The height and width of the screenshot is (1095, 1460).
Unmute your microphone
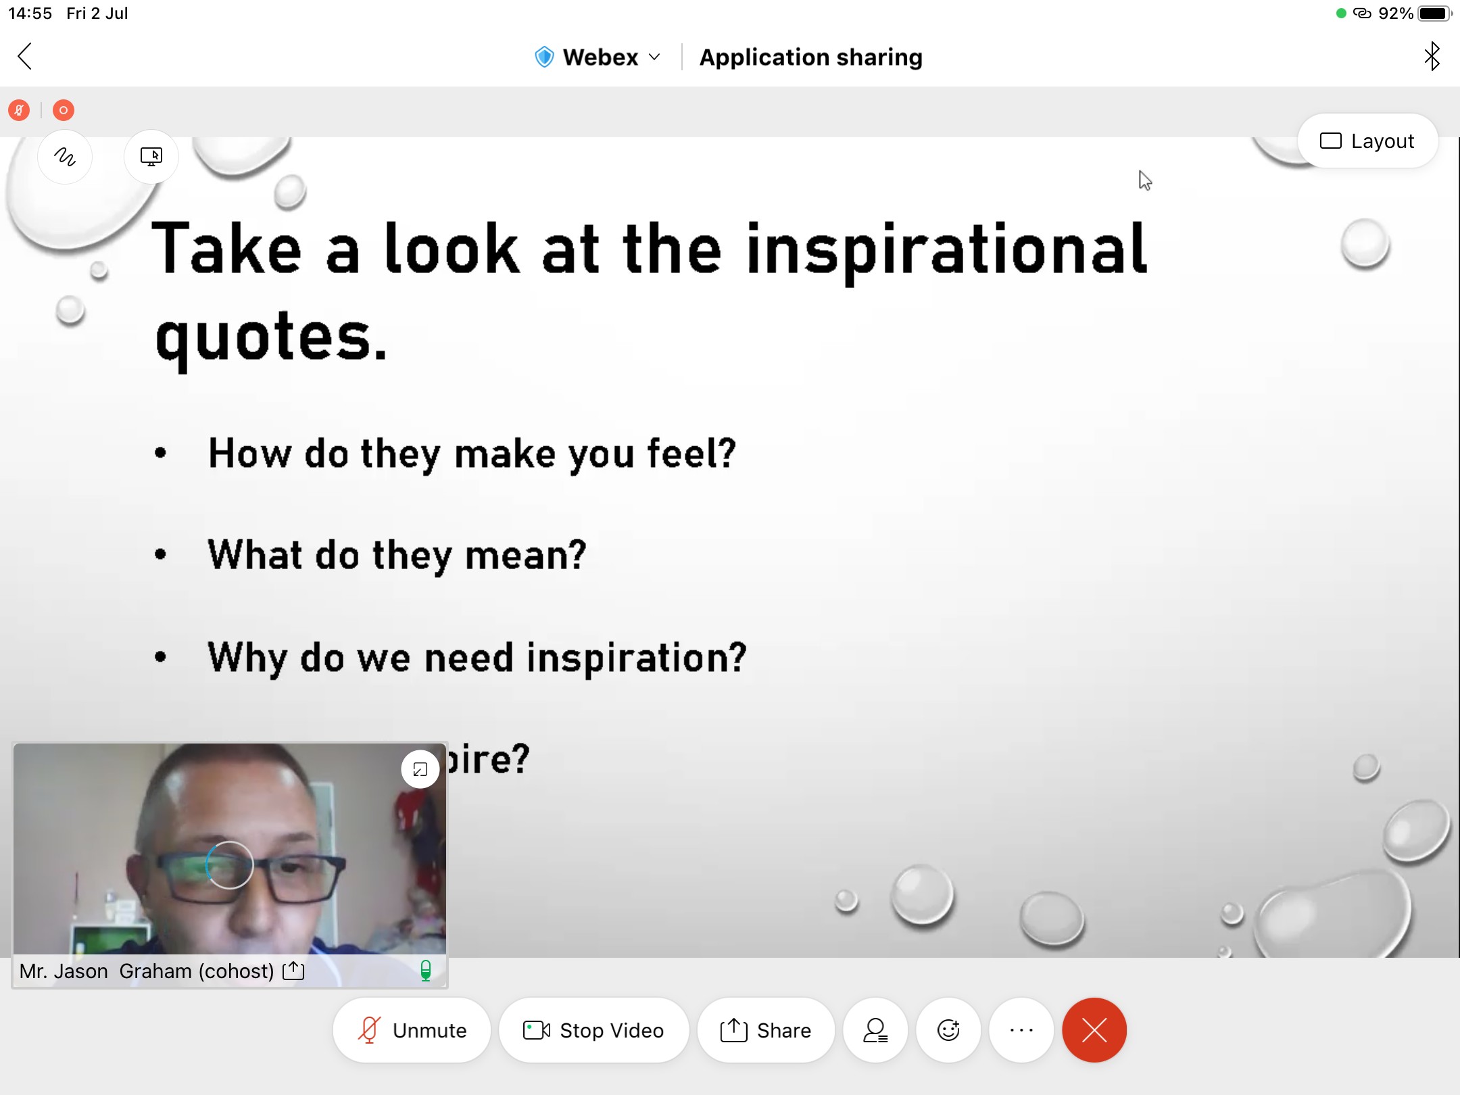click(x=412, y=1030)
